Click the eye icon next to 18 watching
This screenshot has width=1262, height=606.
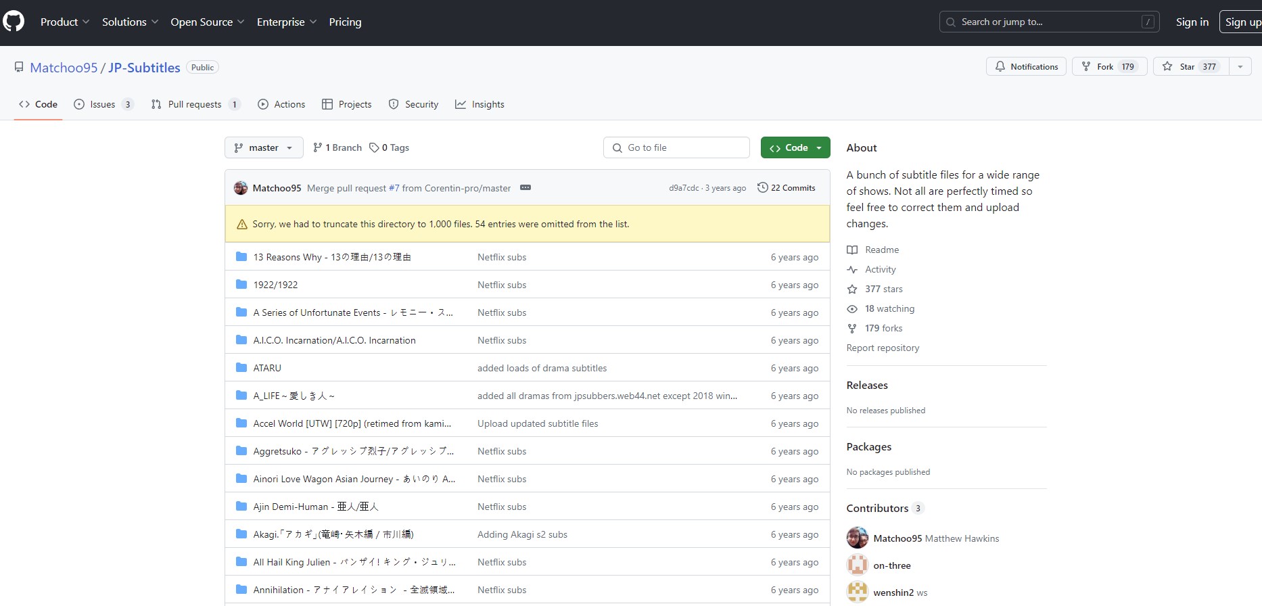click(x=852, y=308)
